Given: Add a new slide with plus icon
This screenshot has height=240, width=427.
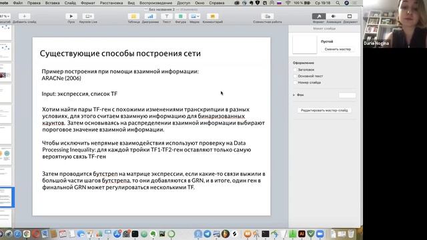Looking at the screenshot, I should tap(24, 16).
